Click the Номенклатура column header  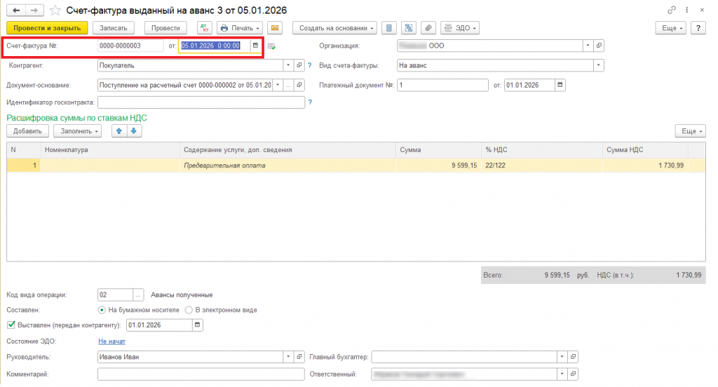110,150
